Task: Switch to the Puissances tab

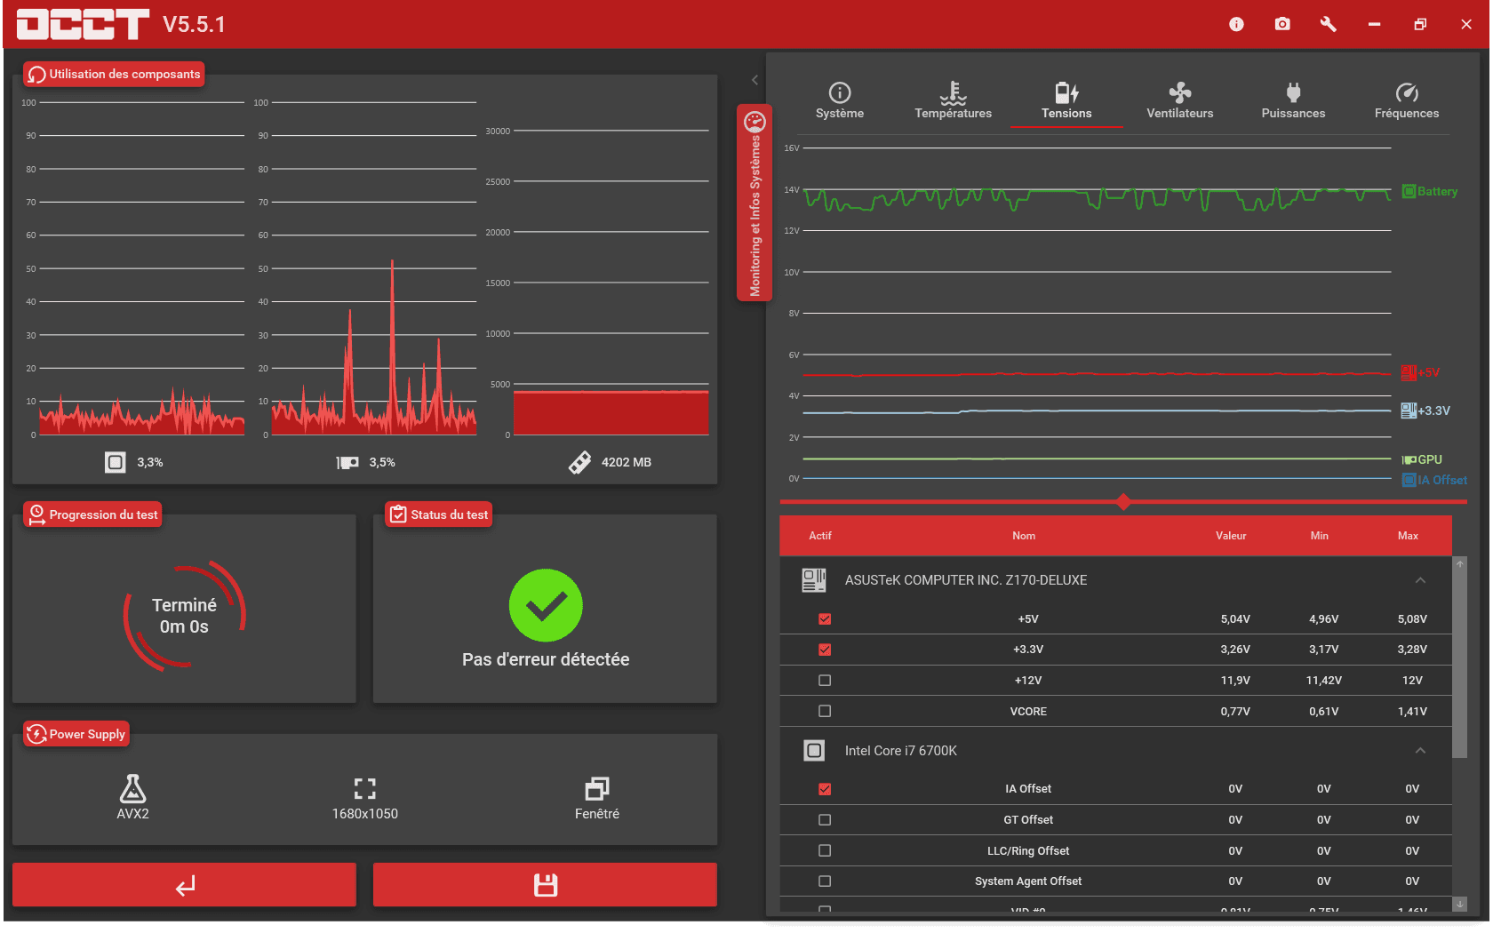Action: (x=1293, y=101)
